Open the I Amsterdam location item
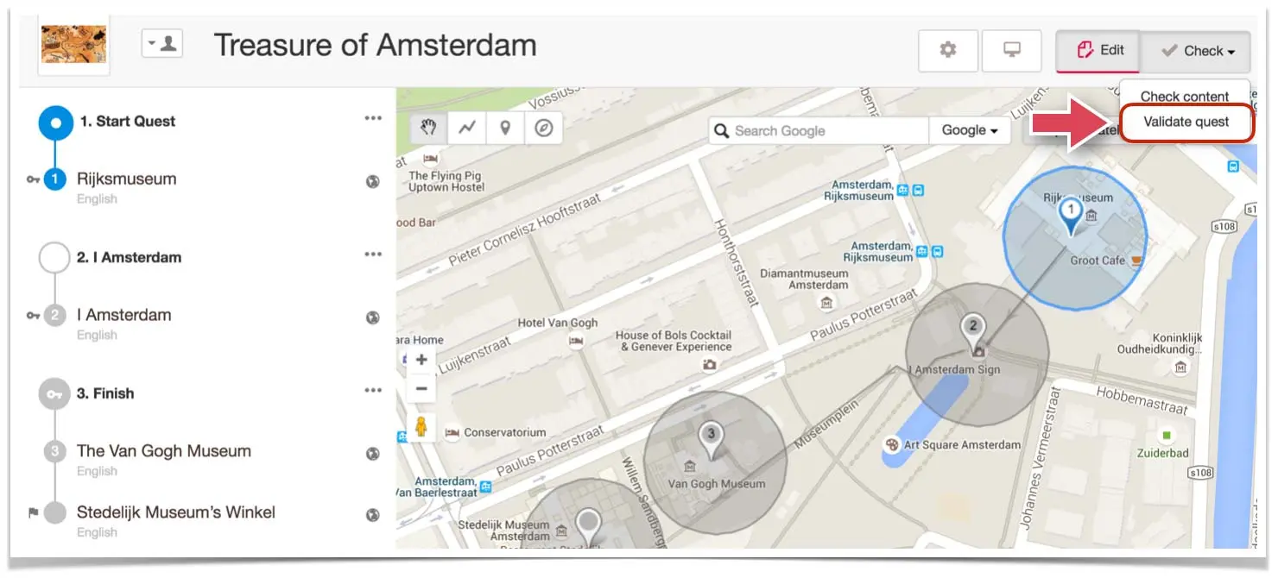Image resolution: width=1278 pixels, height=578 pixels. [123, 315]
